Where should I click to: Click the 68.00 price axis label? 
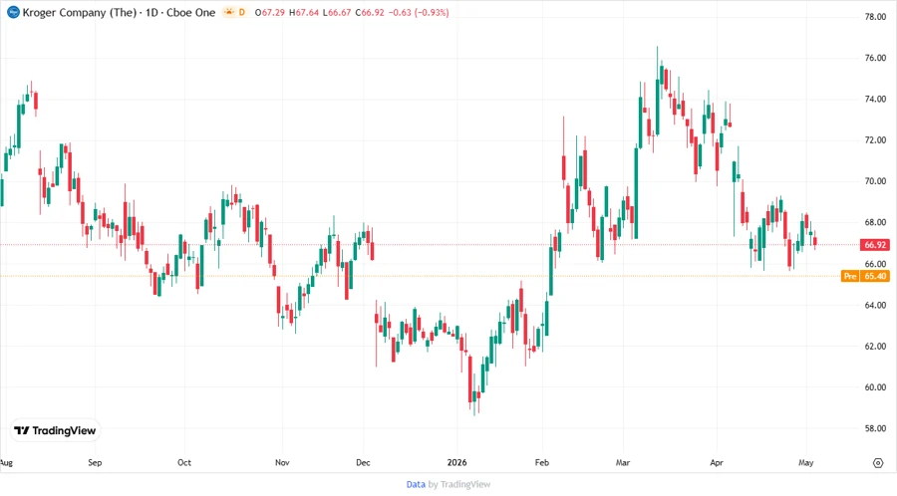(875, 222)
